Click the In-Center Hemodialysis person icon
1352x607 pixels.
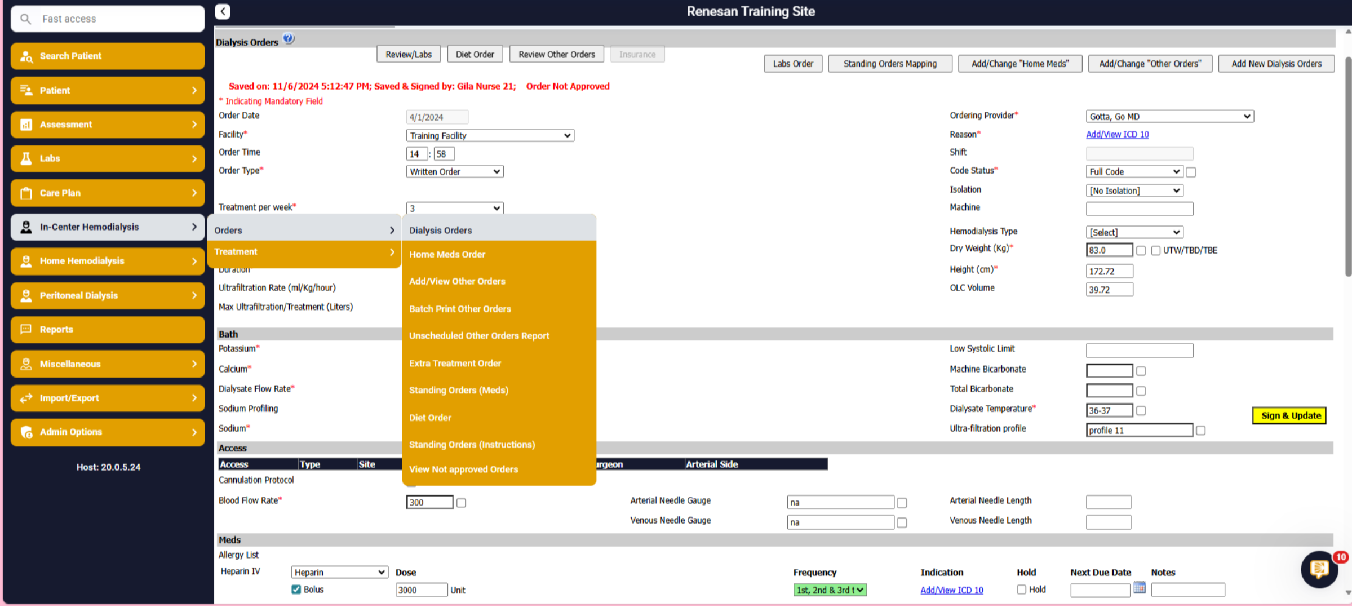click(26, 227)
